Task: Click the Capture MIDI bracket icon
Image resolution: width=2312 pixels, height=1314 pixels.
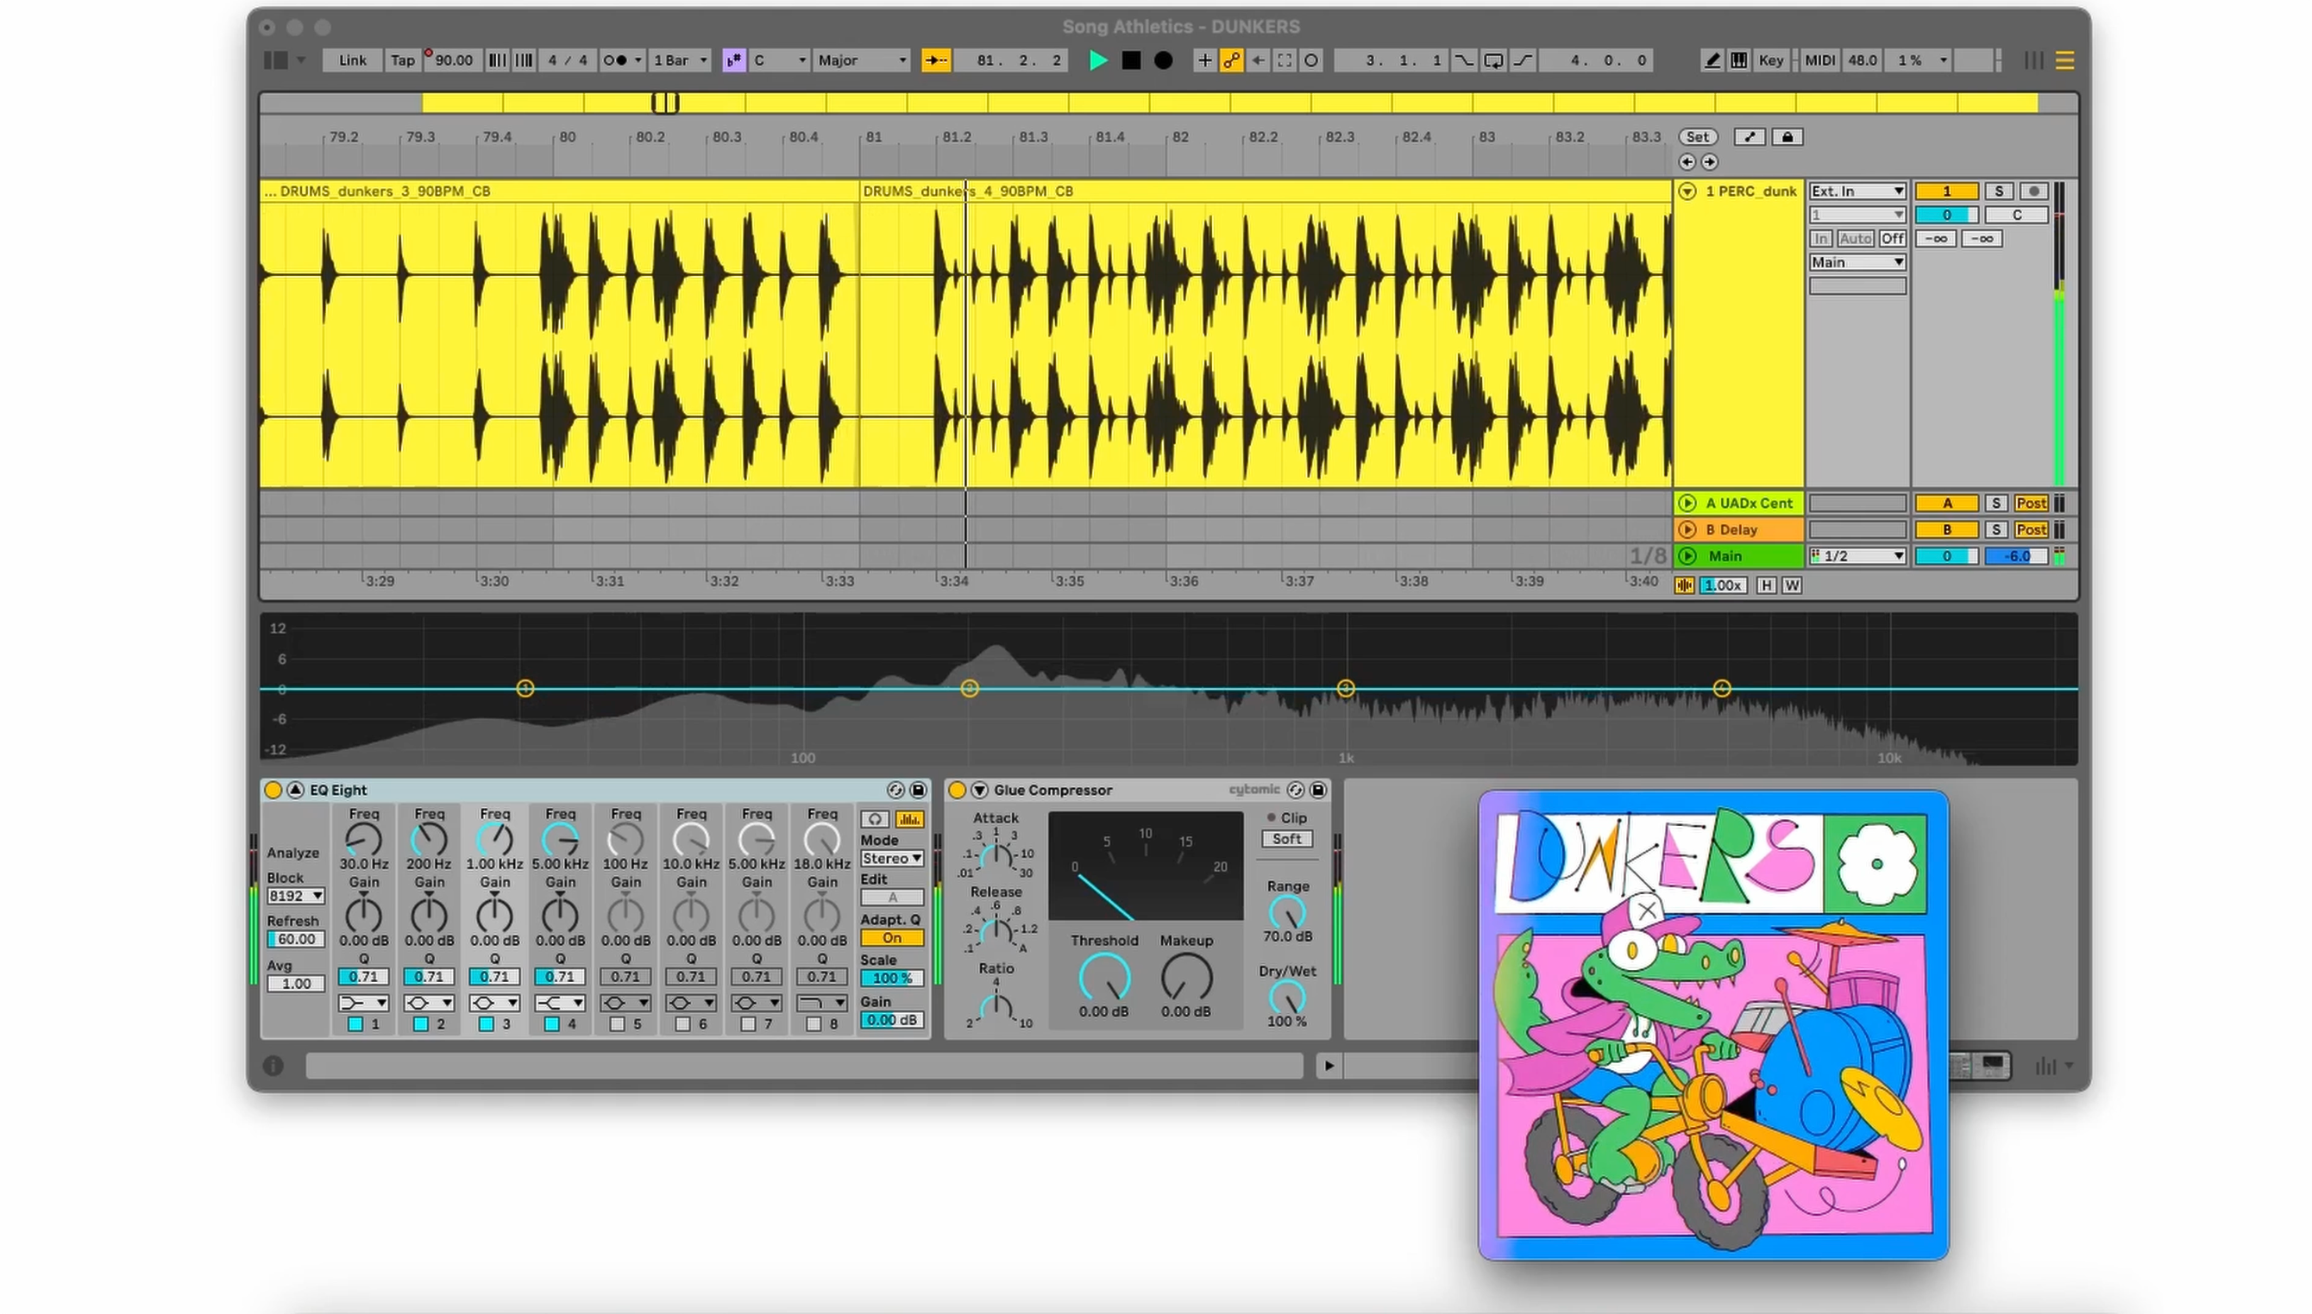Action: [1285, 60]
